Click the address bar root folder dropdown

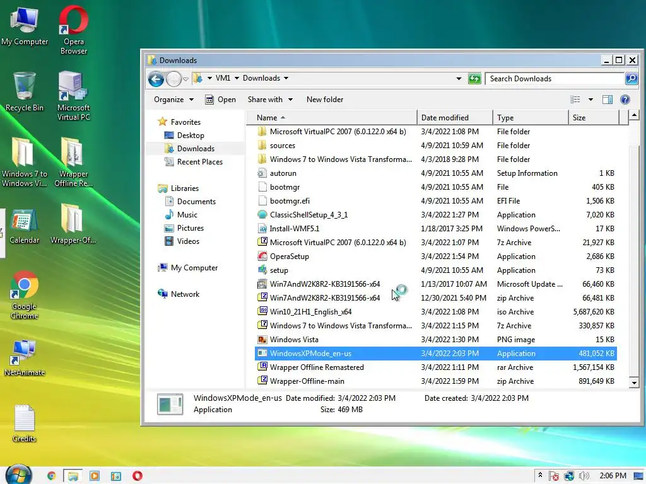click(x=209, y=78)
